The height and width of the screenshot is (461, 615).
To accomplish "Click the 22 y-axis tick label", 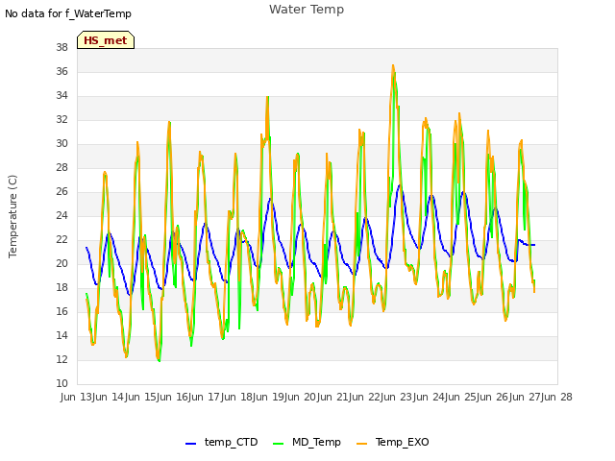I will 61,239.
